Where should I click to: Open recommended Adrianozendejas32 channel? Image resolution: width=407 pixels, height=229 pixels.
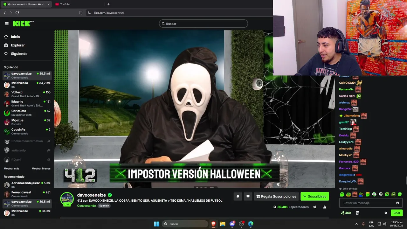tap(27, 185)
